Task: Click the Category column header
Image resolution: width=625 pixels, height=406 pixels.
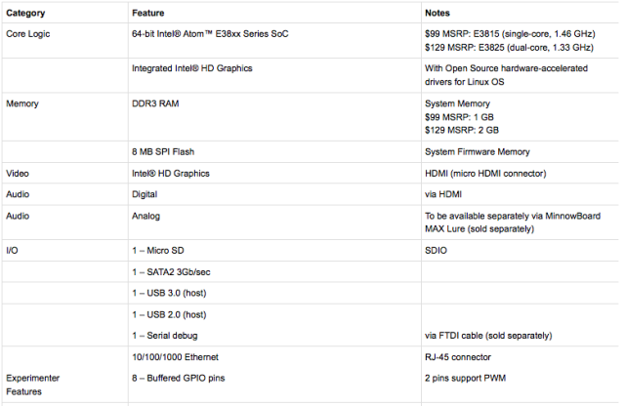Action: pyautogui.click(x=25, y=13)
